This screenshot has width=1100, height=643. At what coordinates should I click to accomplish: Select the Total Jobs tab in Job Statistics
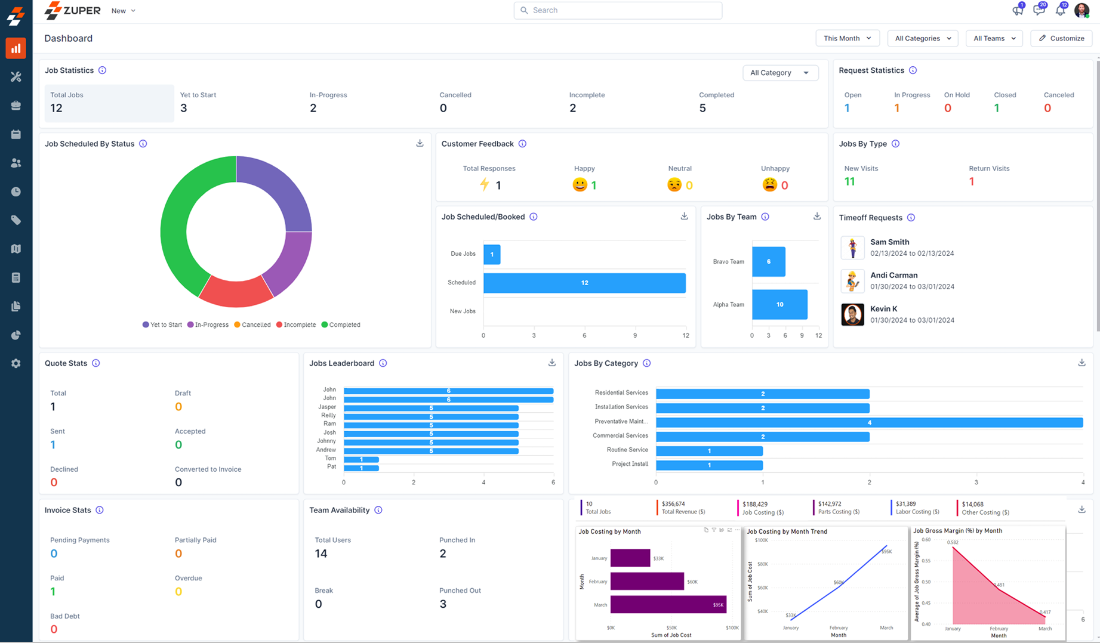109,103
